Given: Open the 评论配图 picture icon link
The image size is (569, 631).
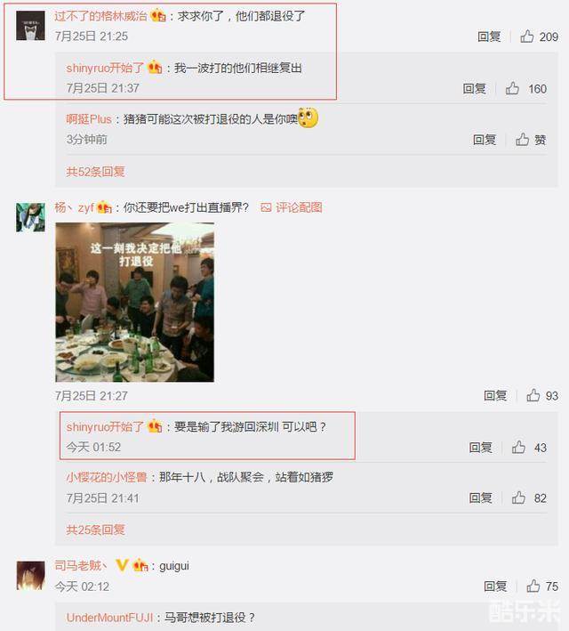Looking at the screenshot, I should tap(292, 207).
